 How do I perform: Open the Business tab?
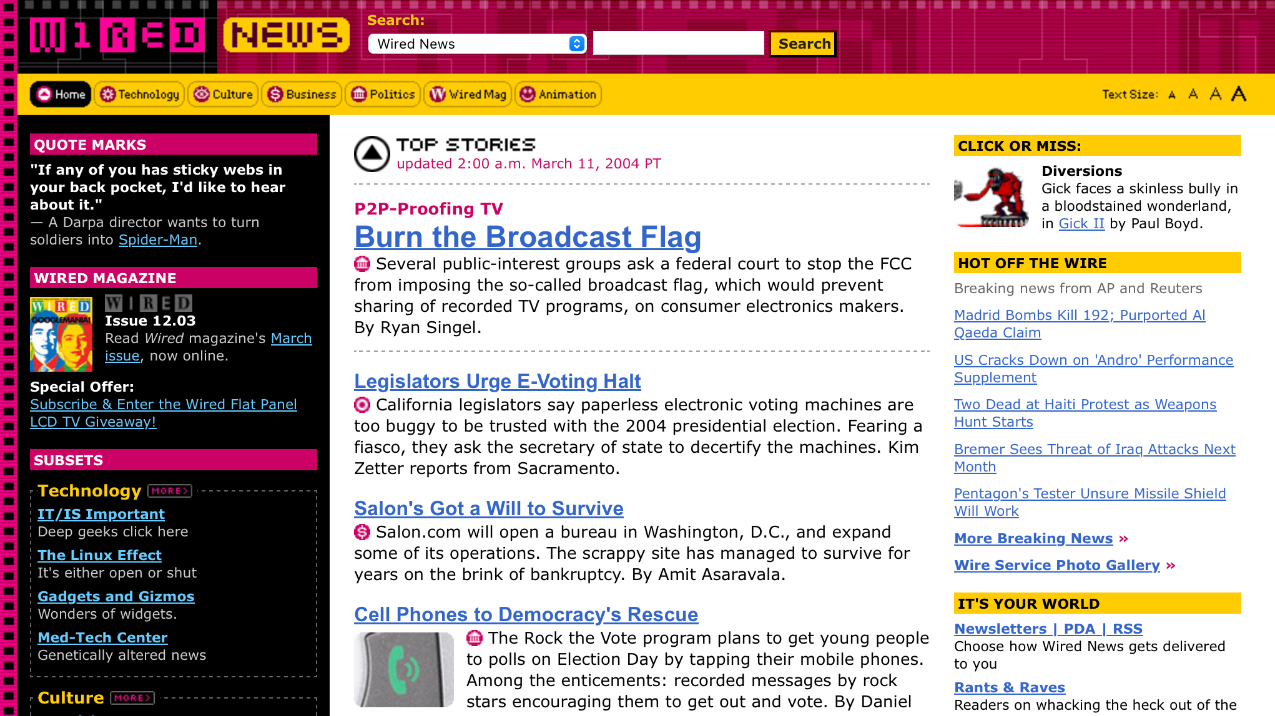pyautogui.click(x=302, y=94)
